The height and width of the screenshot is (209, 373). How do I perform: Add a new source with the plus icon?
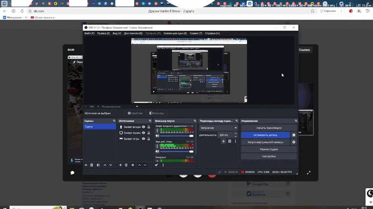pyautogui.click(x=120, y=165)
